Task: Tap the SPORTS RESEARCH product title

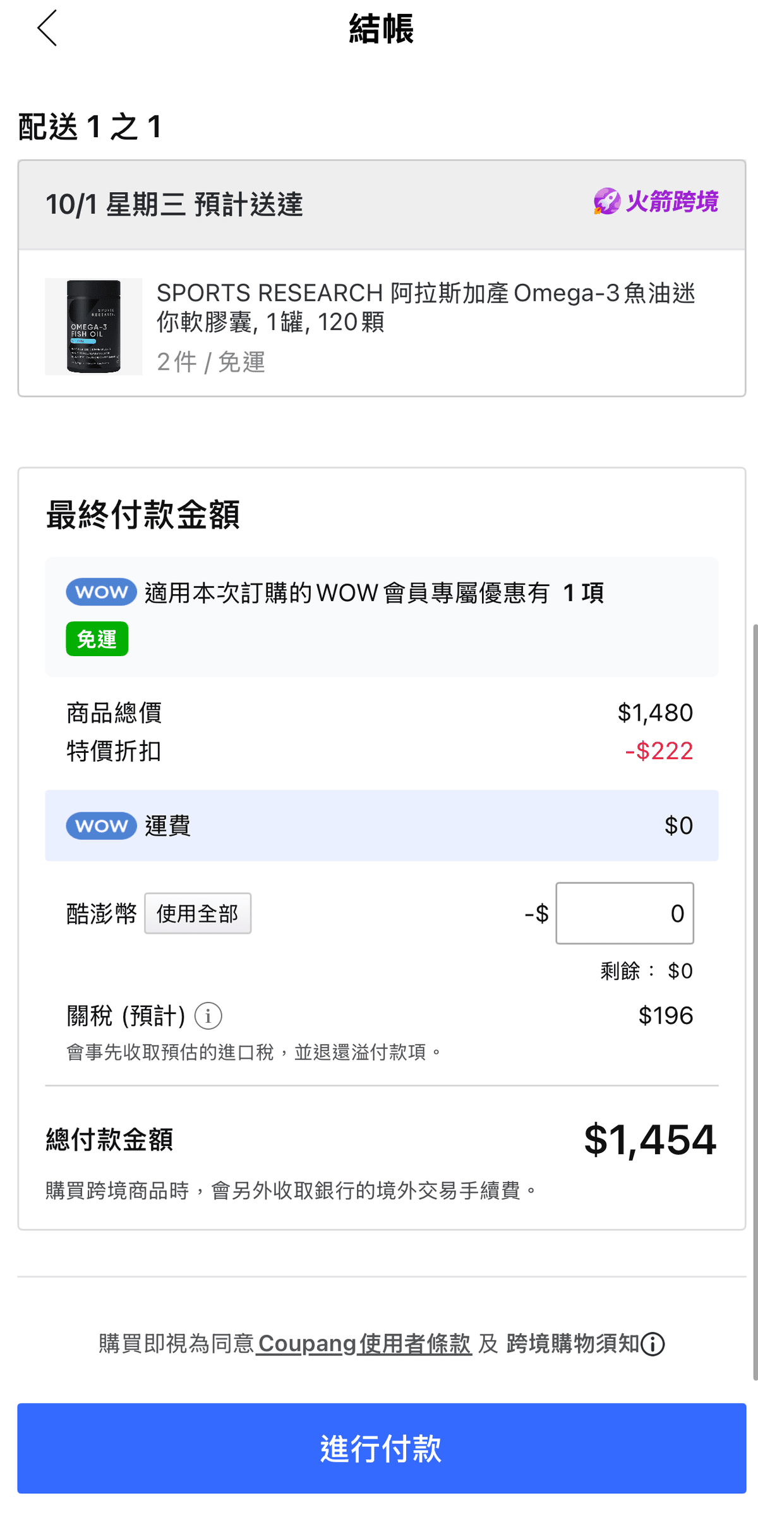Action: point(425,307)
